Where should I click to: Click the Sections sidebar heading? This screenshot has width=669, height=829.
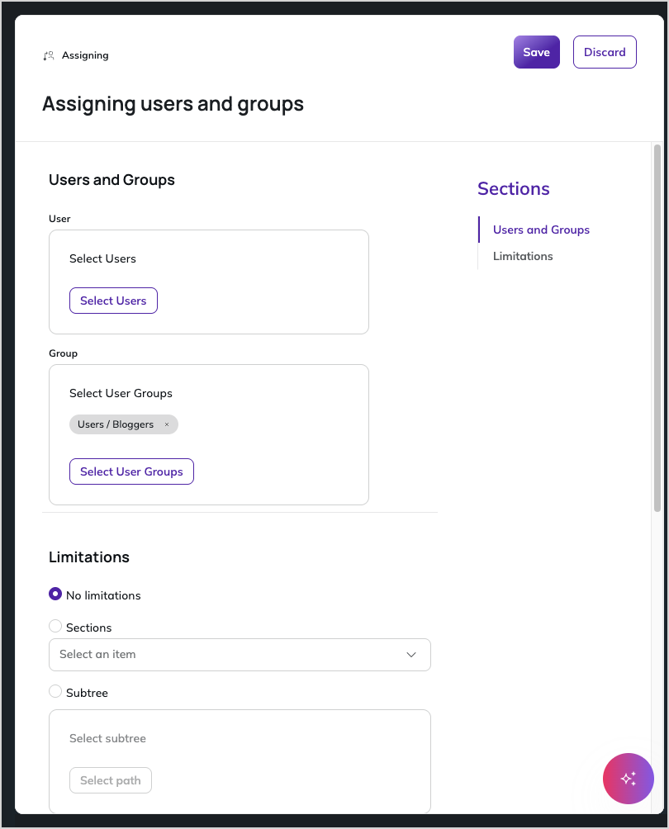click(514, 189)
